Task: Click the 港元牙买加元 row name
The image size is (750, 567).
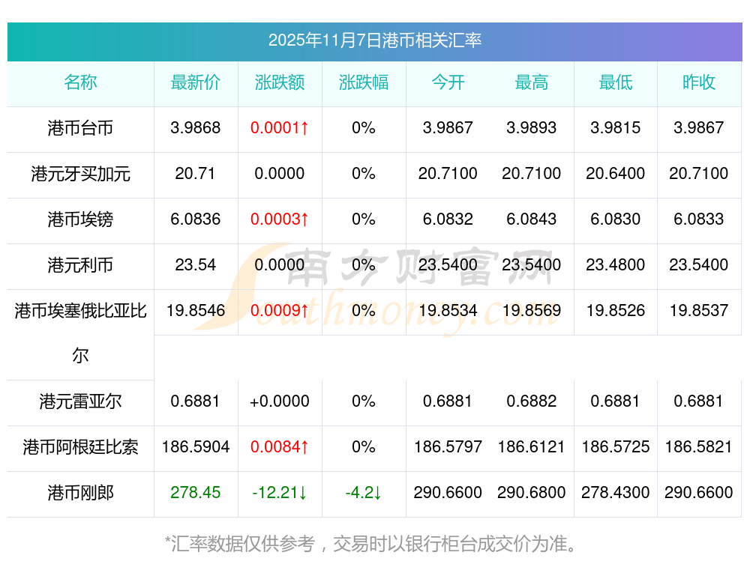Action: 80,174
